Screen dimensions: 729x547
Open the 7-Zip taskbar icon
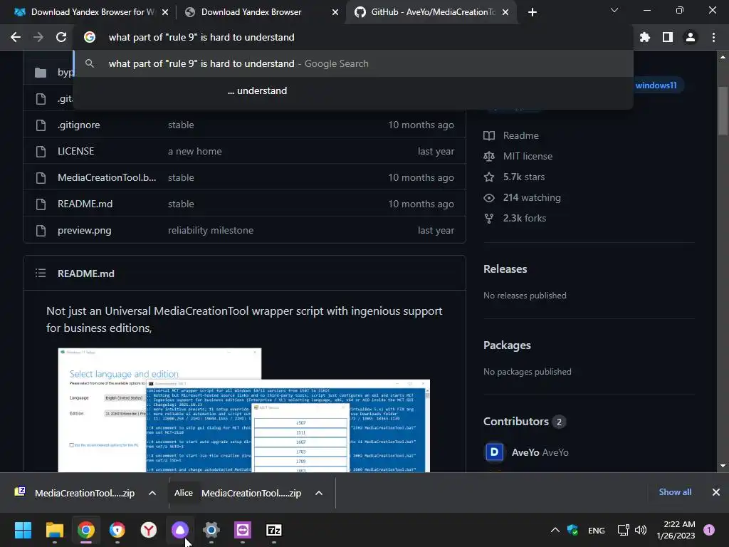(274, 530)
